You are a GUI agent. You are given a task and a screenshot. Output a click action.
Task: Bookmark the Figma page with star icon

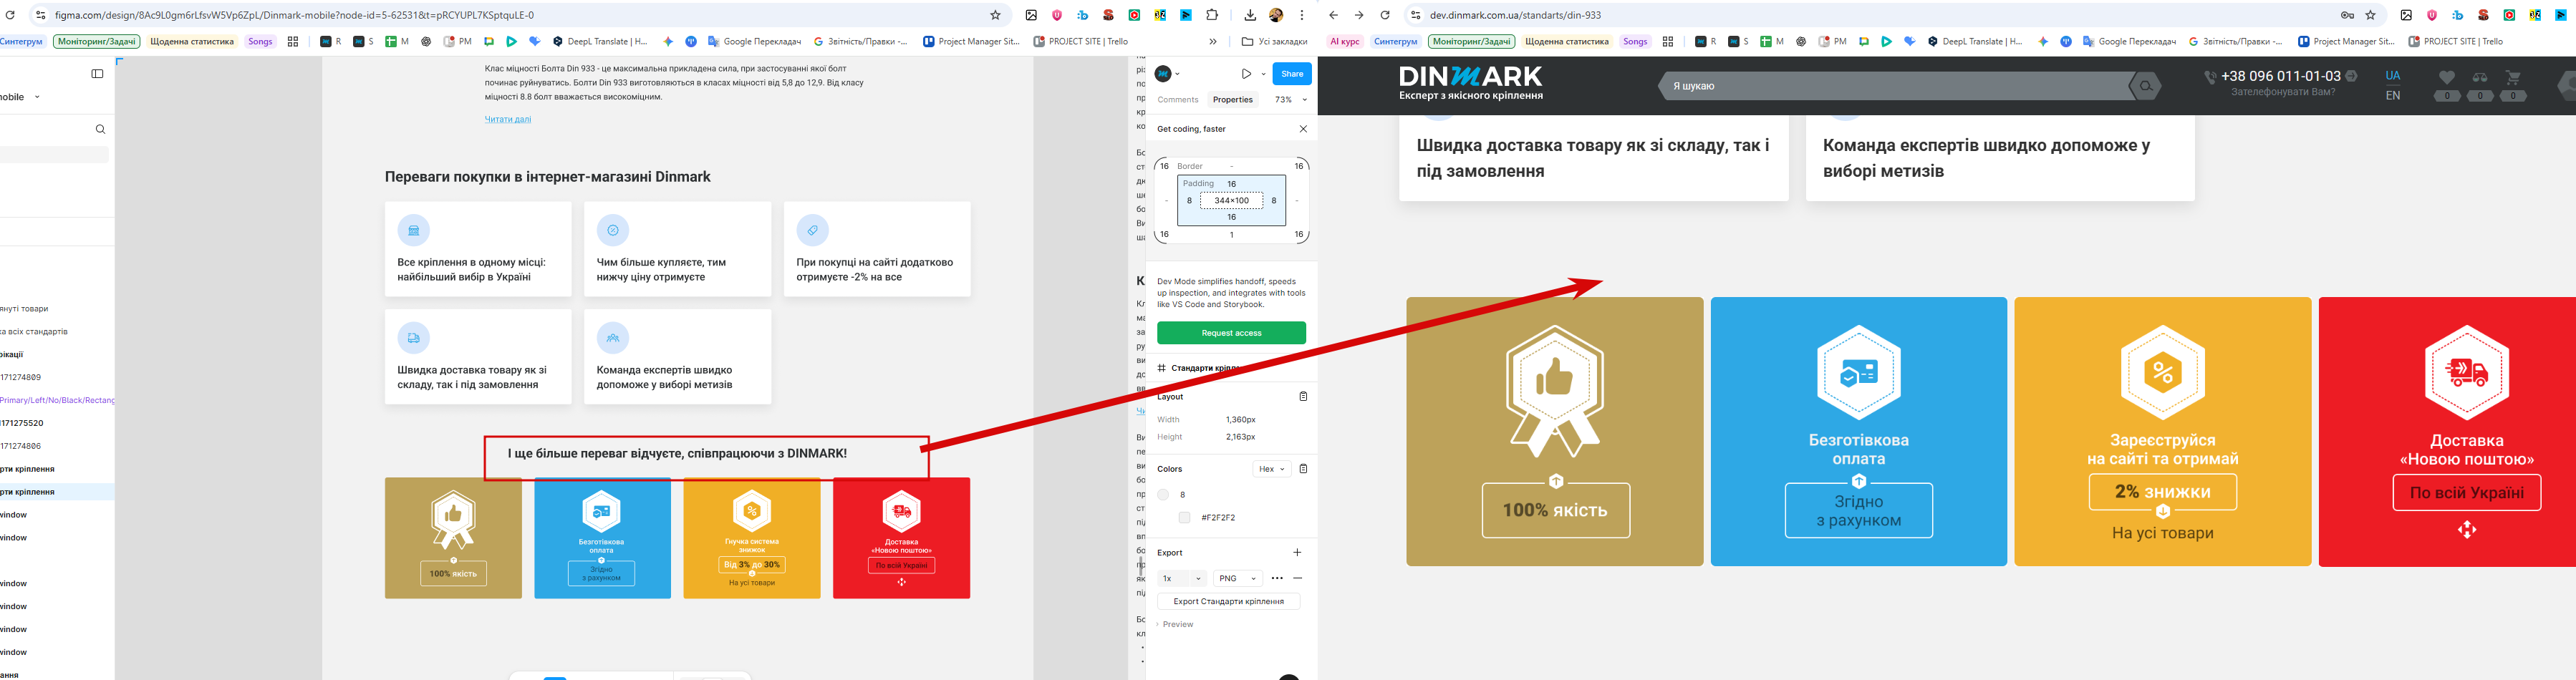pyautogui.click(x=995, y=15)
